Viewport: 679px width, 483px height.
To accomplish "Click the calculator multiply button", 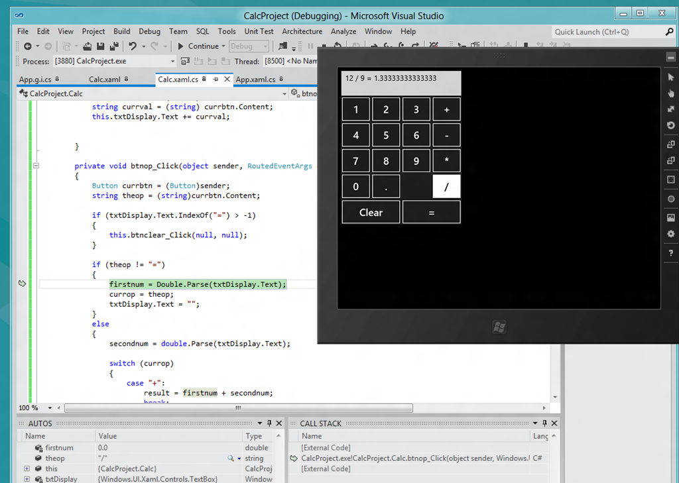I will [446, 161].
